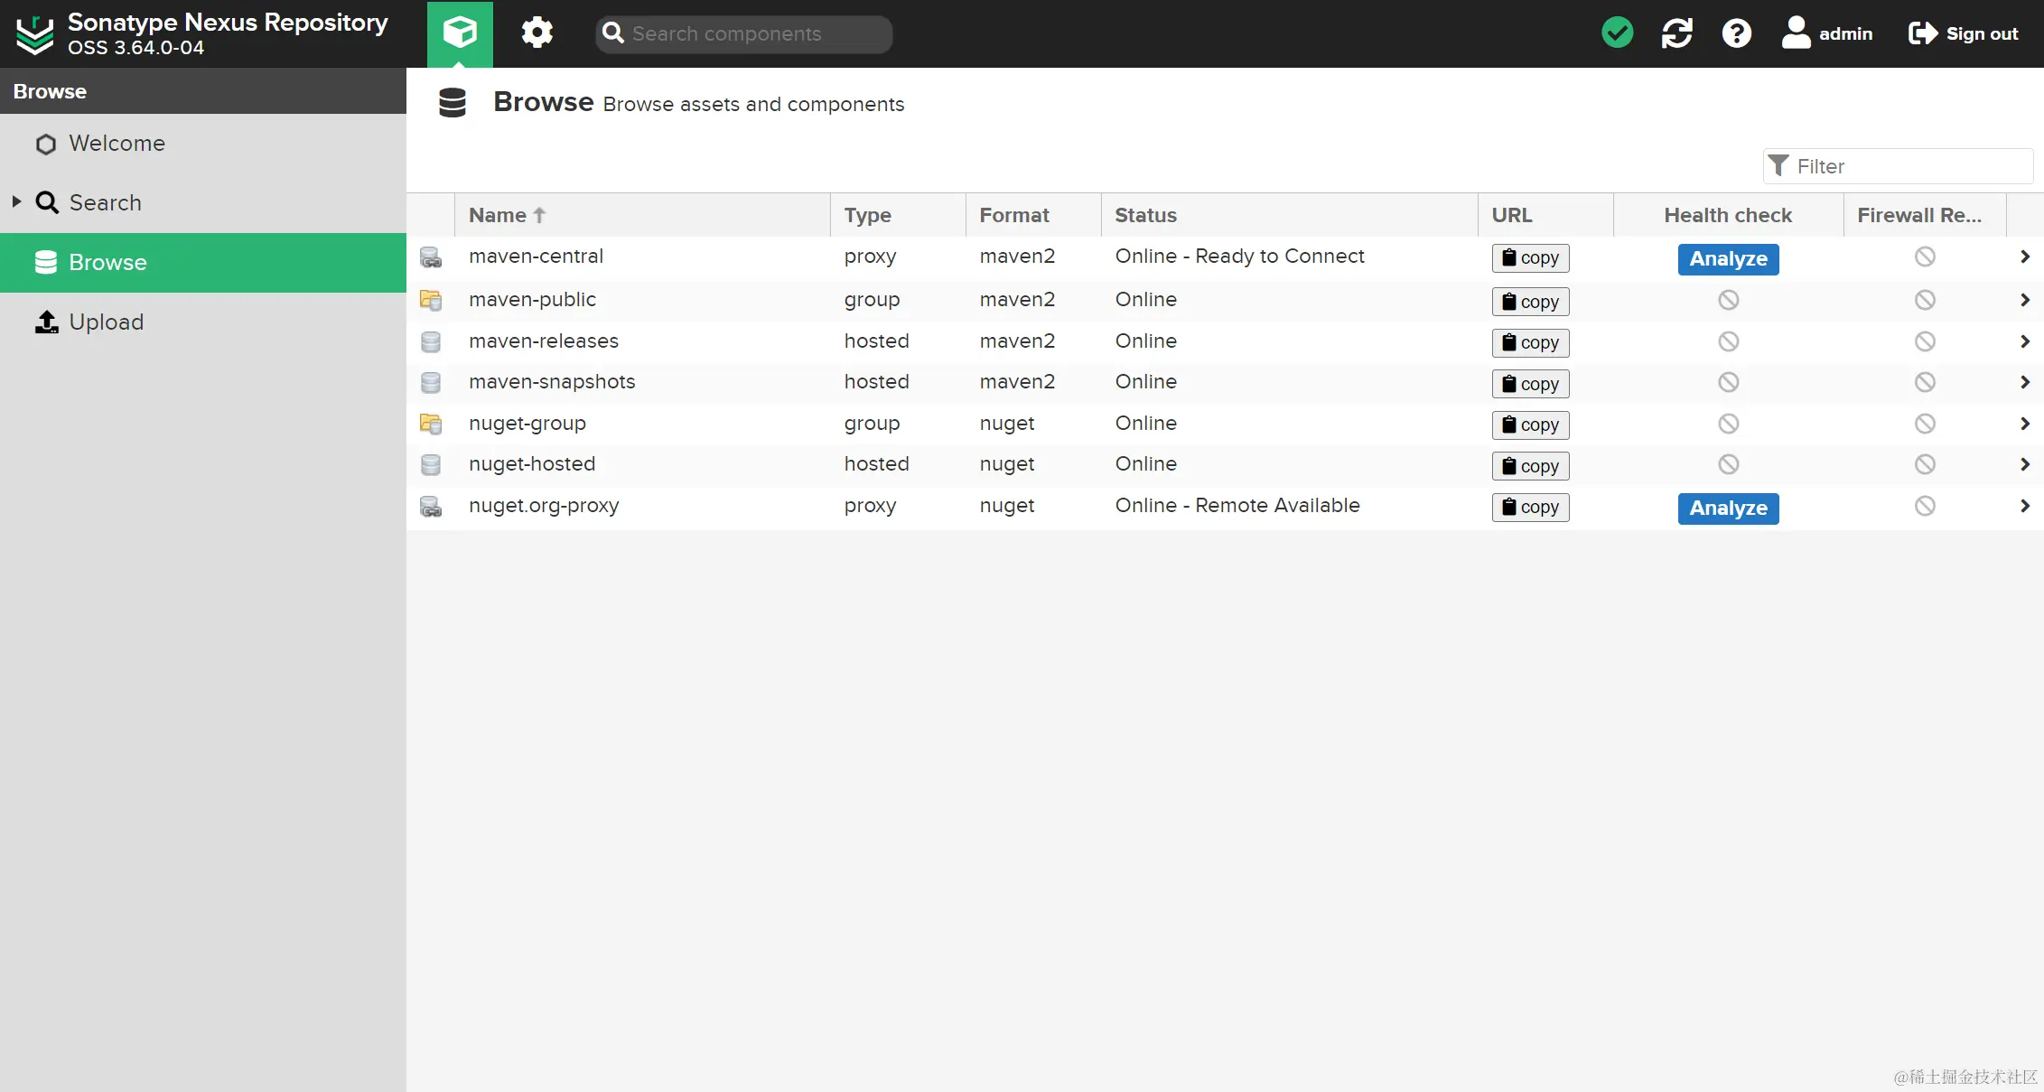The width and height of the screenshot is (2044, 1092).
Task: Open server administration gear icon
Action: [537, 33]
